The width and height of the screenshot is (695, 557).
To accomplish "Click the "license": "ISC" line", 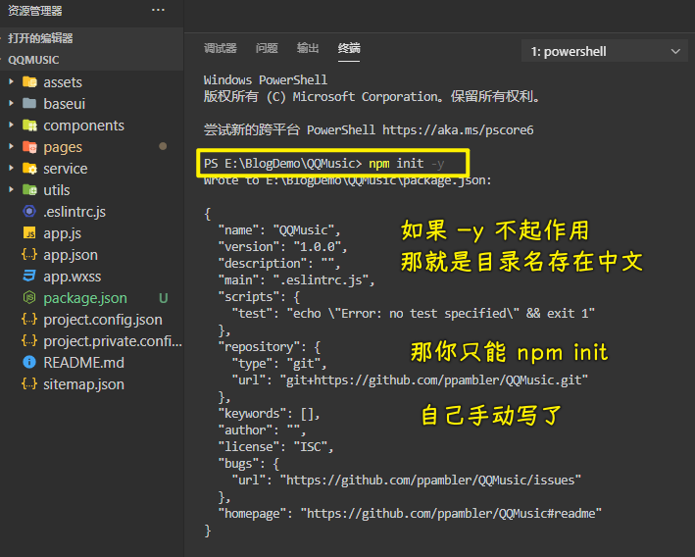I will [275, 447].
